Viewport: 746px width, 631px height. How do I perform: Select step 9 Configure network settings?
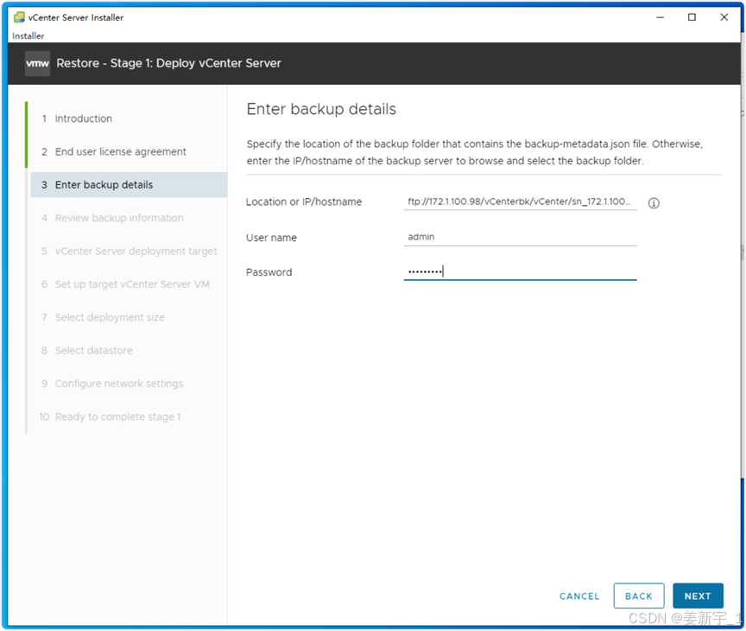pyautogui.click(x=119, y=384)
